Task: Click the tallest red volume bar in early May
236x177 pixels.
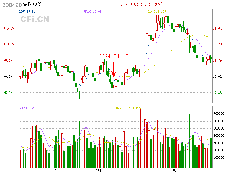Action: [x=141, y=138]
